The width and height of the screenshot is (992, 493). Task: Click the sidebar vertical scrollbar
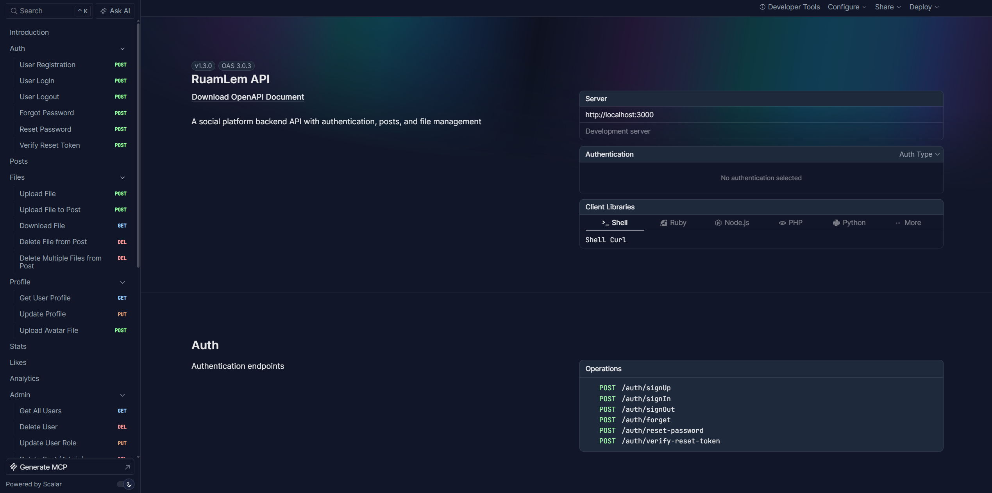tap(138, 146)
